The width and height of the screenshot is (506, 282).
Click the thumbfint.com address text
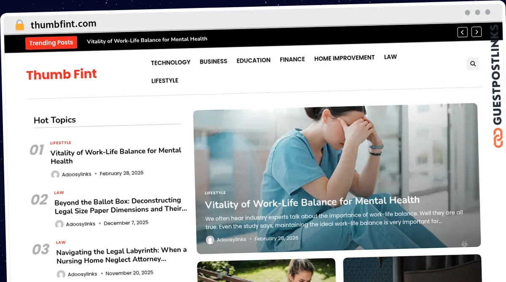[x=63, y=24]
